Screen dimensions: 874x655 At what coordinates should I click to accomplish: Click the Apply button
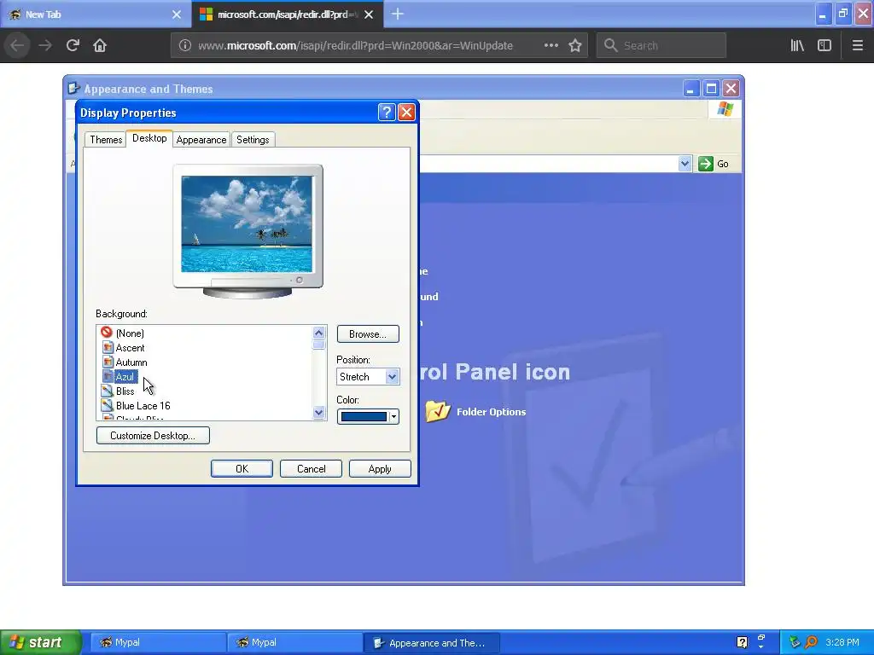coord(380,469)
